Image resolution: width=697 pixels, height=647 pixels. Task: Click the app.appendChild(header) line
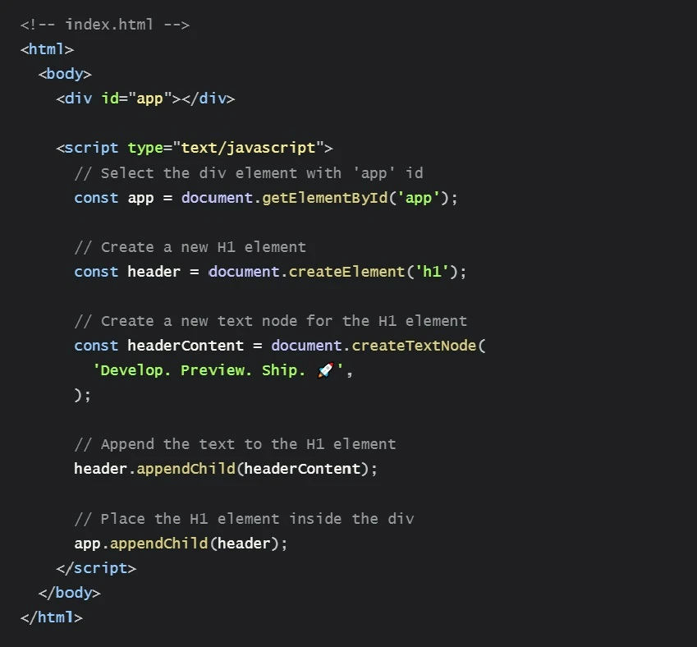tap(181, 543)
